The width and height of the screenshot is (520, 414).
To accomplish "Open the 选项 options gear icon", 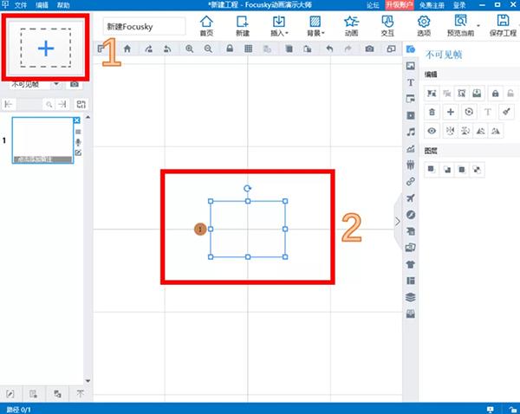I will tap(425, 26).
